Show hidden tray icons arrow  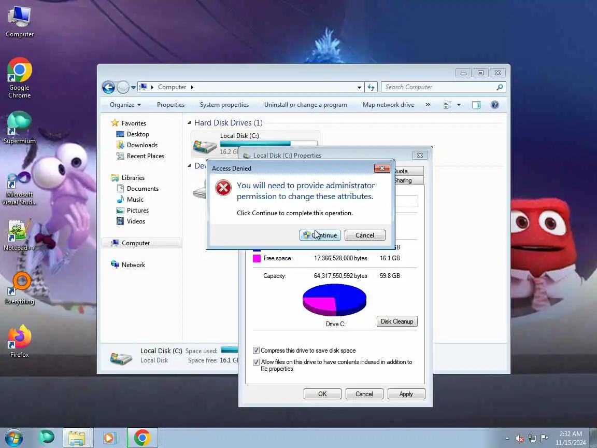pos(507,439)
